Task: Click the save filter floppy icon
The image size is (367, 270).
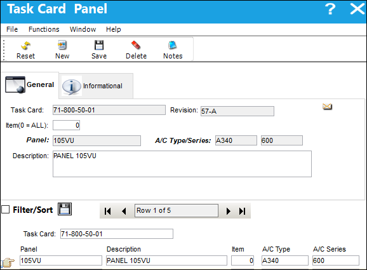Action: (65, 209)
